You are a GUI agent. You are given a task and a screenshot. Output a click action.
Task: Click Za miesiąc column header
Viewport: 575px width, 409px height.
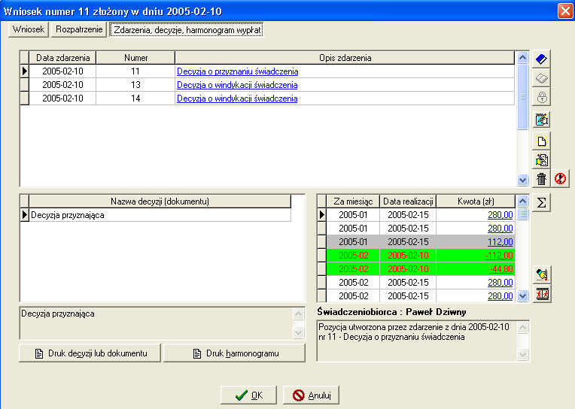pos(353,201)
